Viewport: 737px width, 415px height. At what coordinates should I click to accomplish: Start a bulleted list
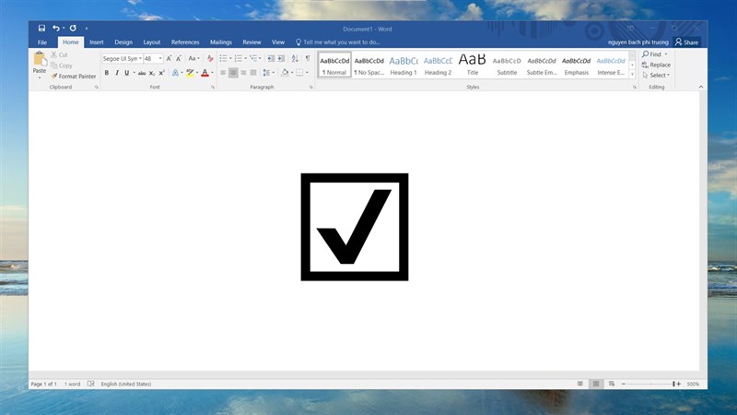224,58
